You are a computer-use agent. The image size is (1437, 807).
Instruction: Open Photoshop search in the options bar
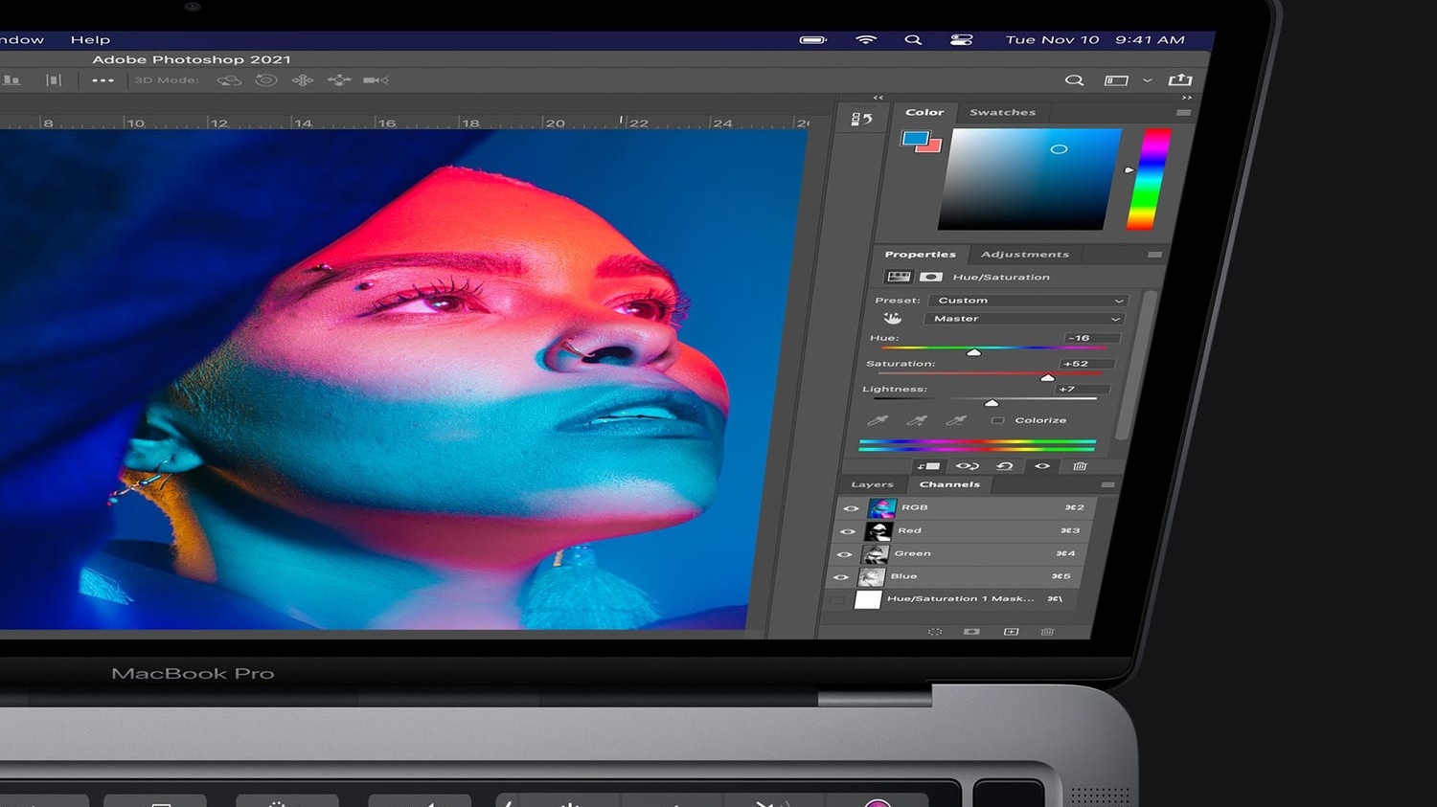1074,80
